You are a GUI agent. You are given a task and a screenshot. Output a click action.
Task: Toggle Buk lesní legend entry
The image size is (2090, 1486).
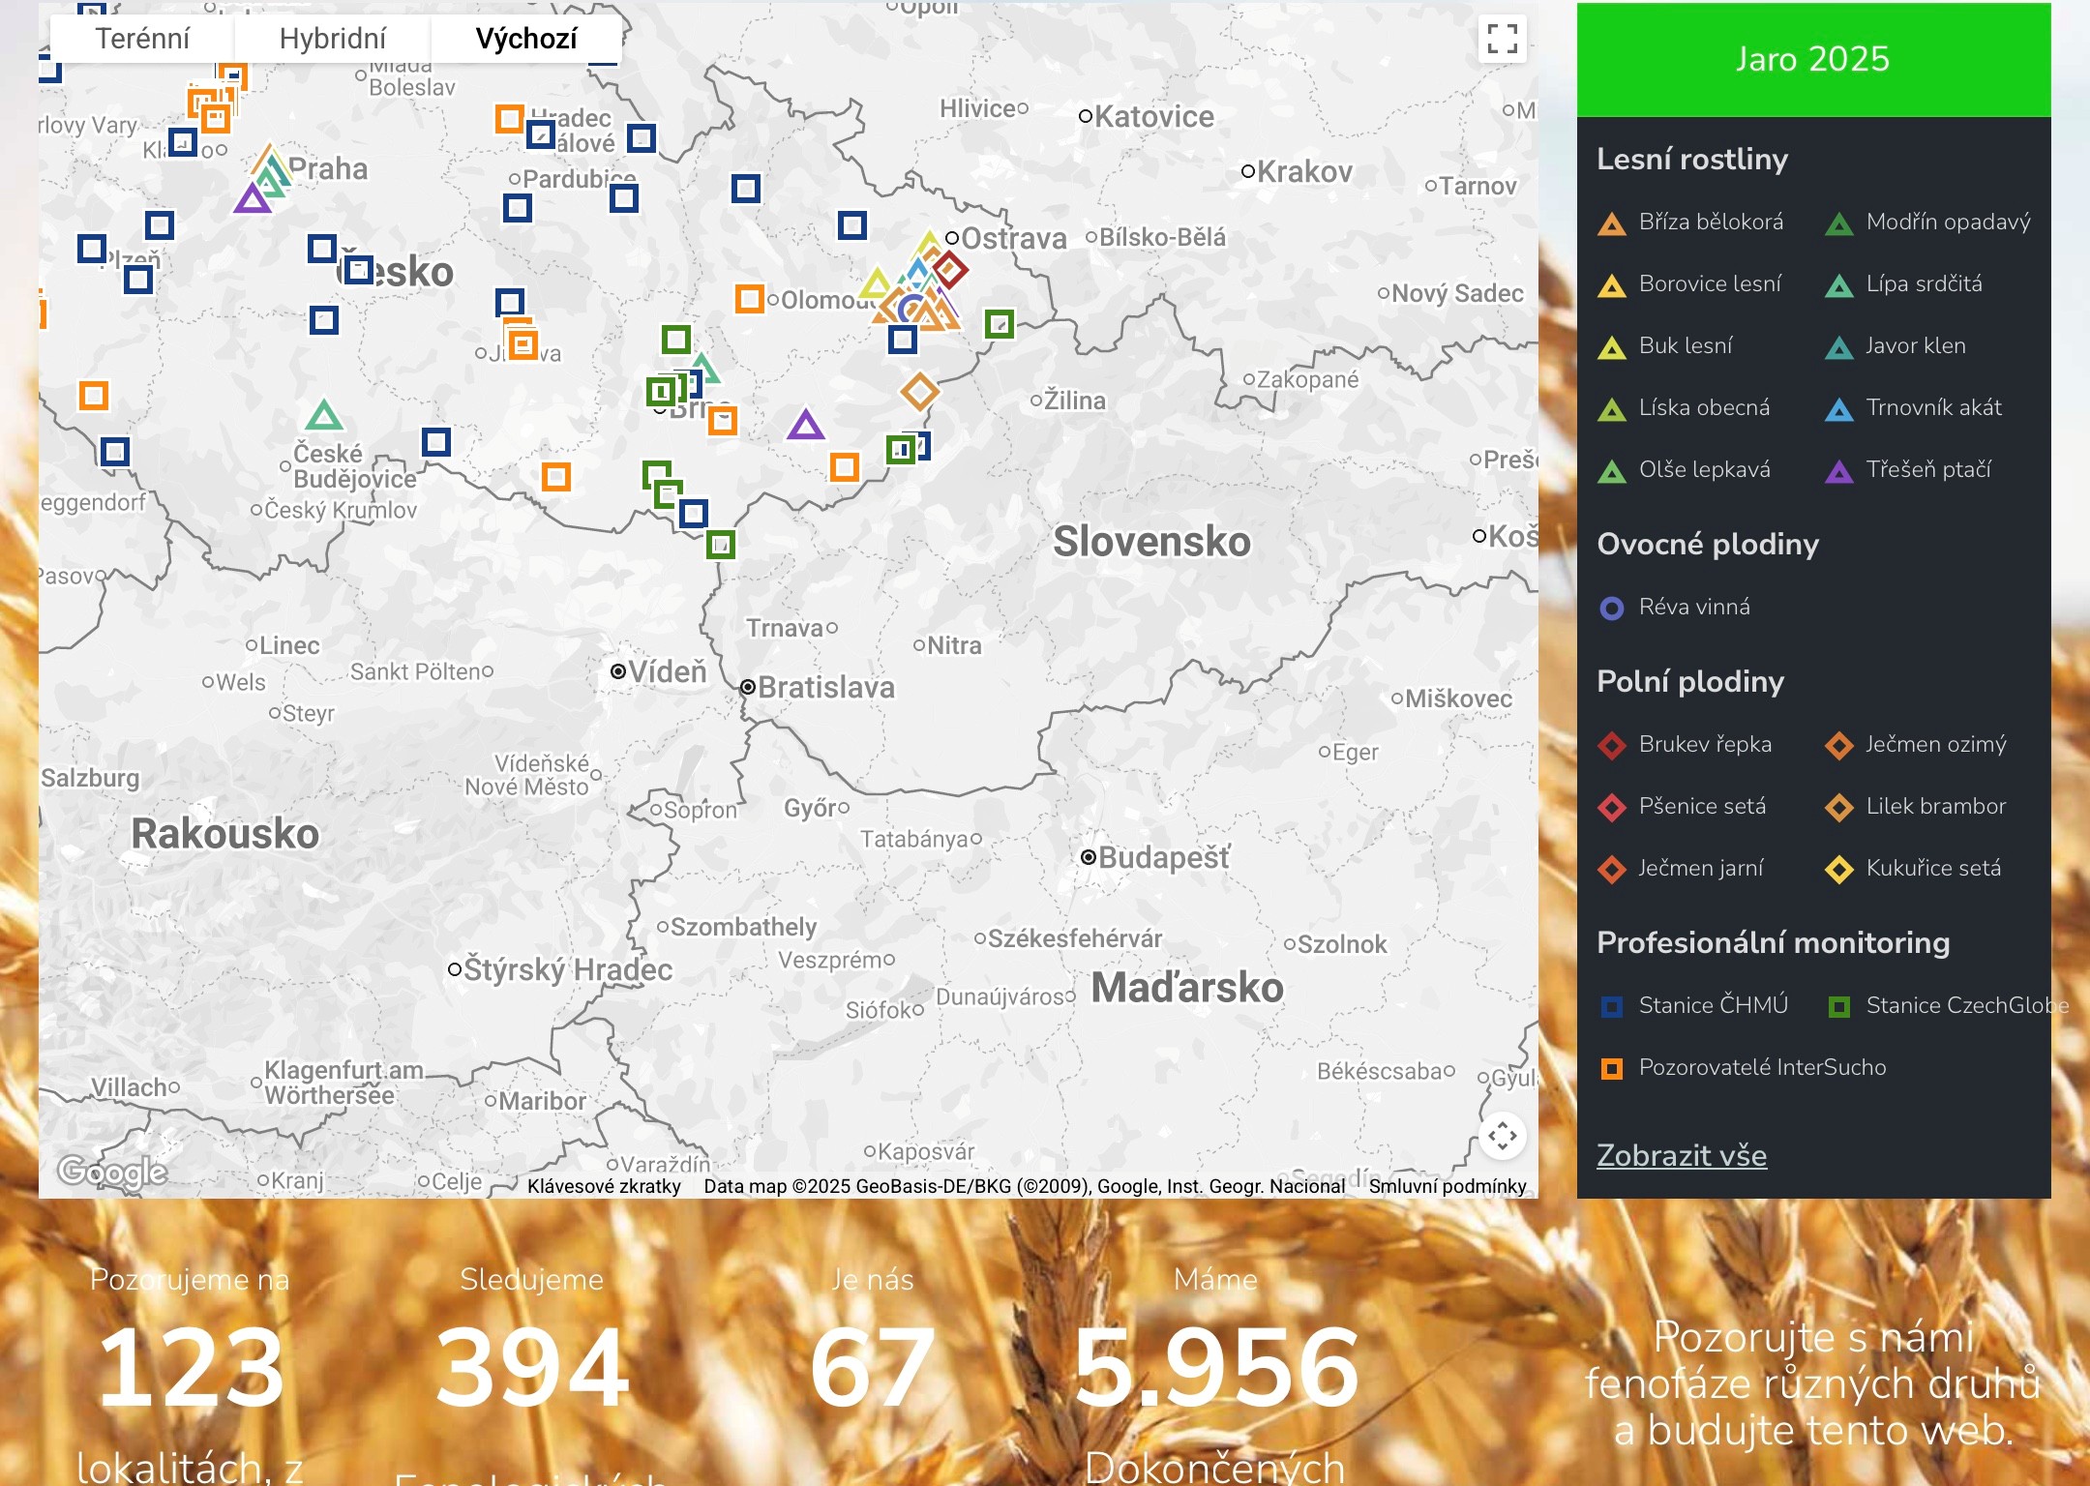pos(1665,346)
